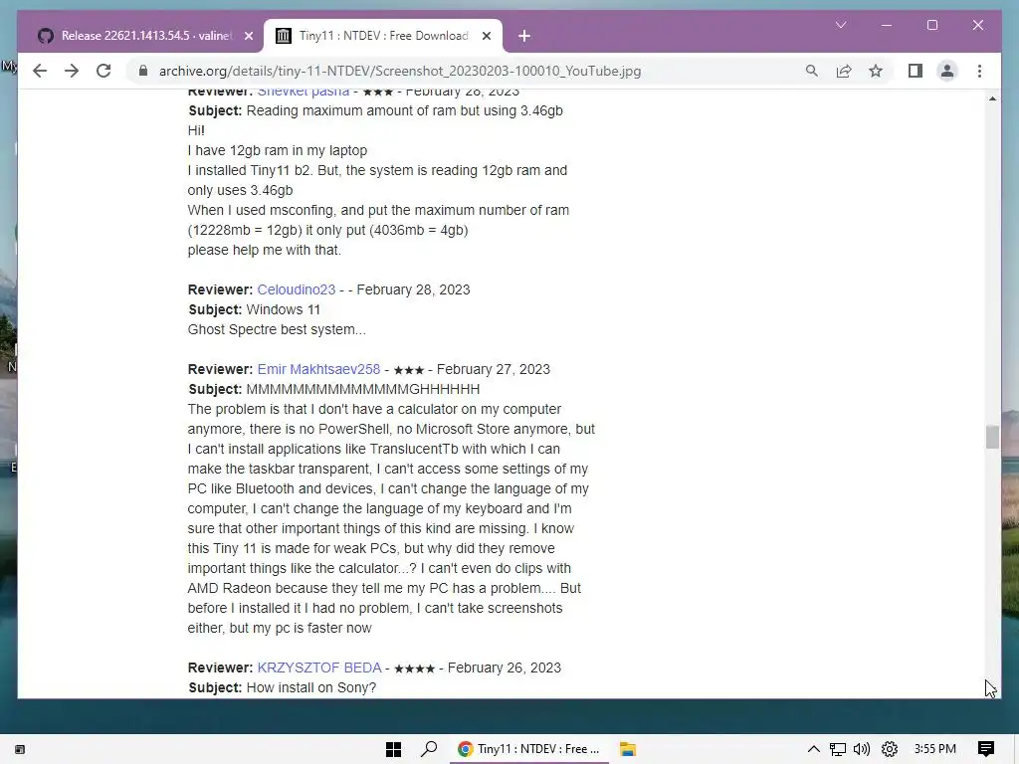Open taskbar search magnifier
1019x764 pixels.
pos(429,749)
